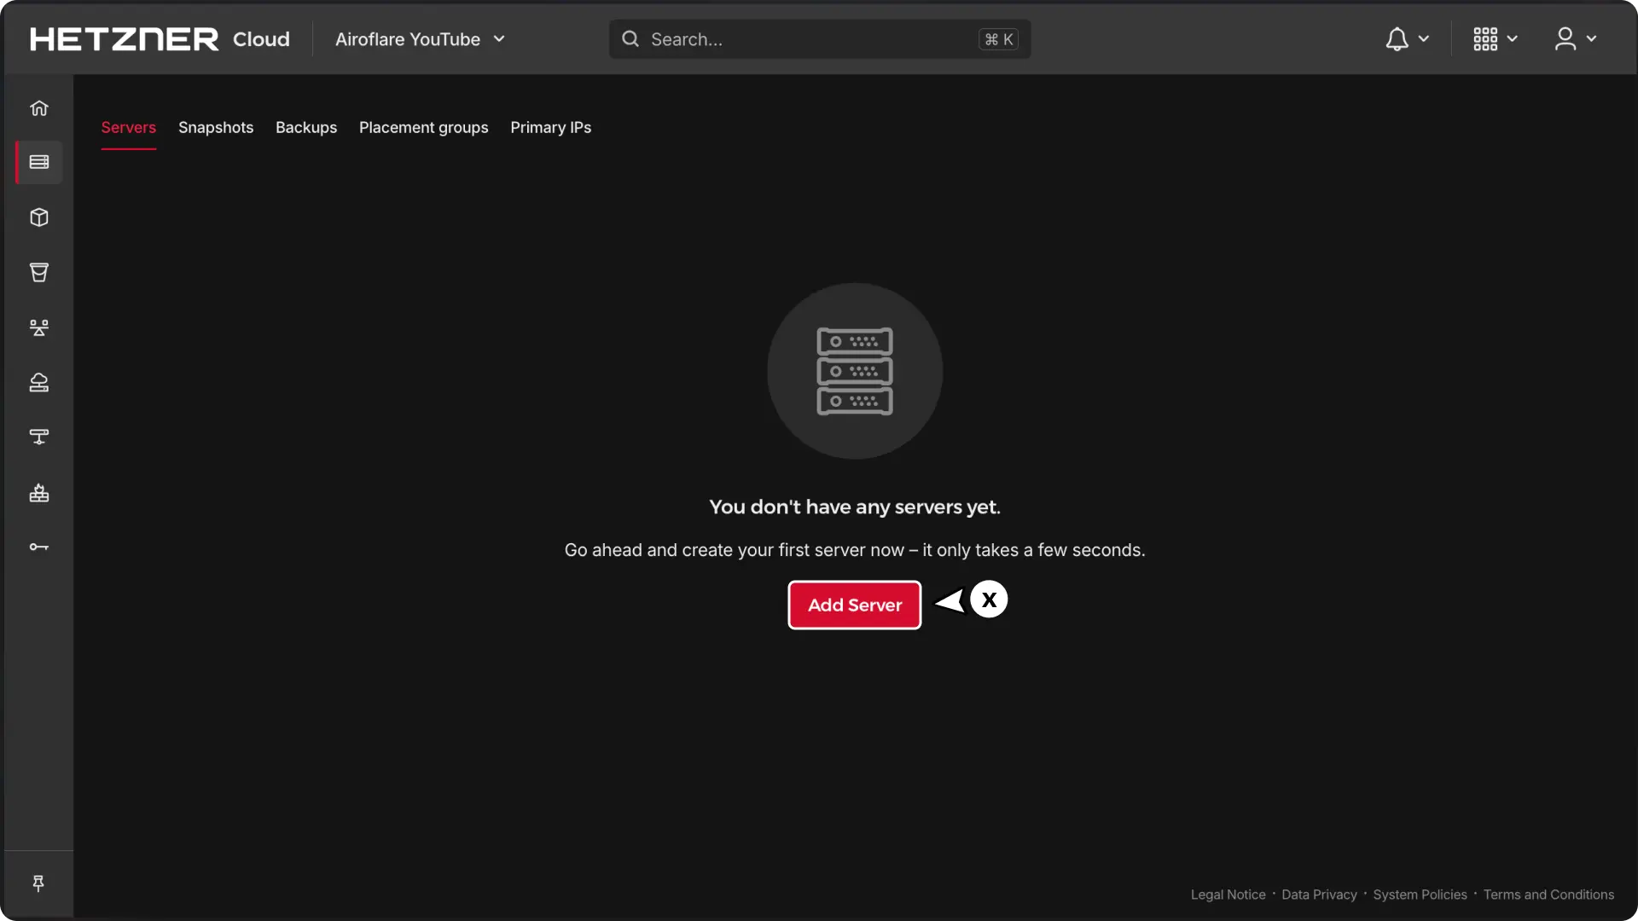This screenshot has width=1638, height=921.
Task: Open the Security key sidebar icon
Action: click(39, 547)
